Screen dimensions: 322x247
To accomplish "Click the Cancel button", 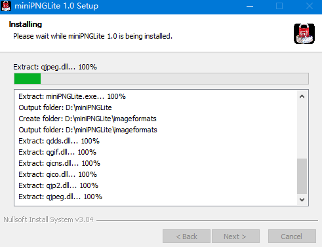I will tap(292, 237).
